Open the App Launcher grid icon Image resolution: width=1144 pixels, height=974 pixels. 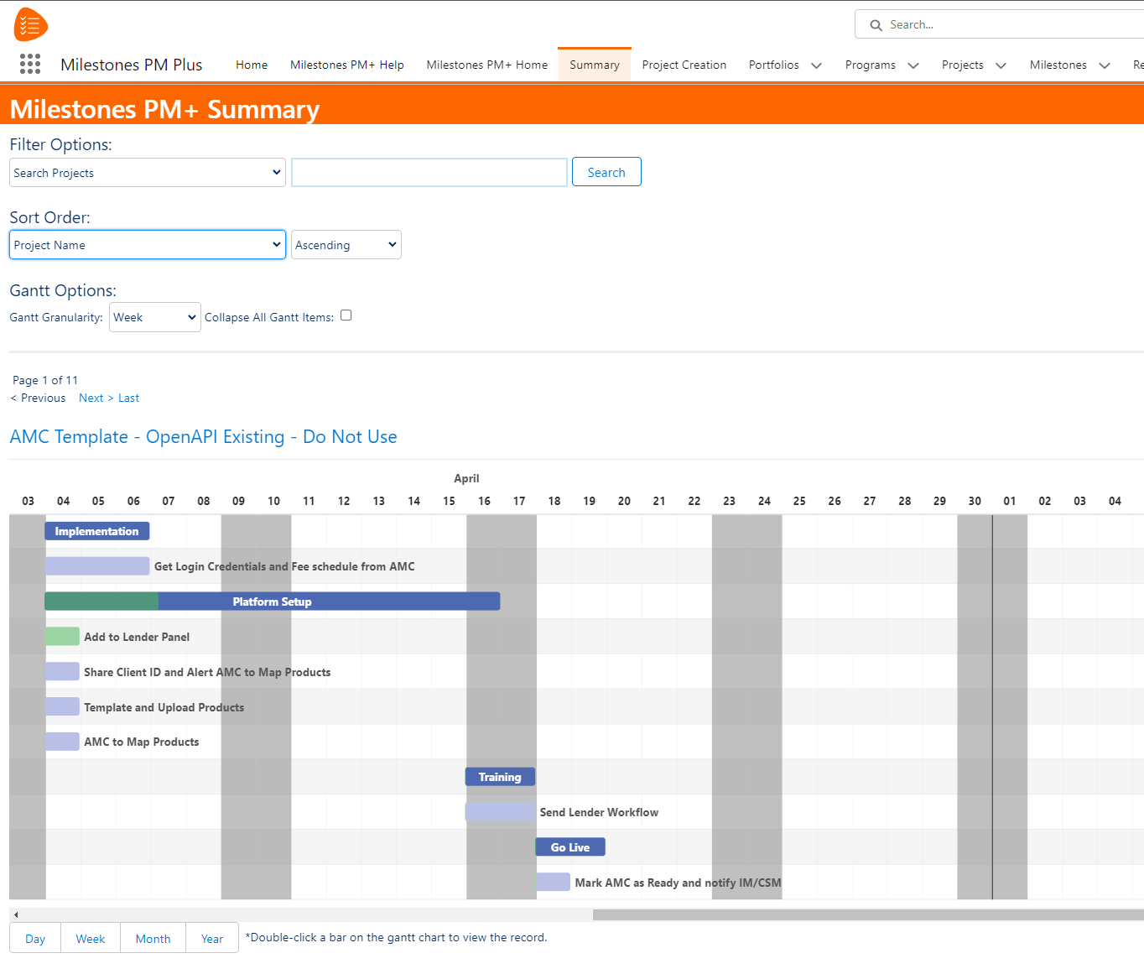(30, 65)
